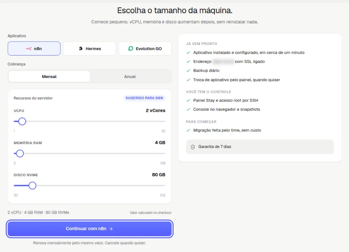The width and height of the screenshot is (349, 252).
Task: Select the n8n application option
Action: click(x=34, y=48)
